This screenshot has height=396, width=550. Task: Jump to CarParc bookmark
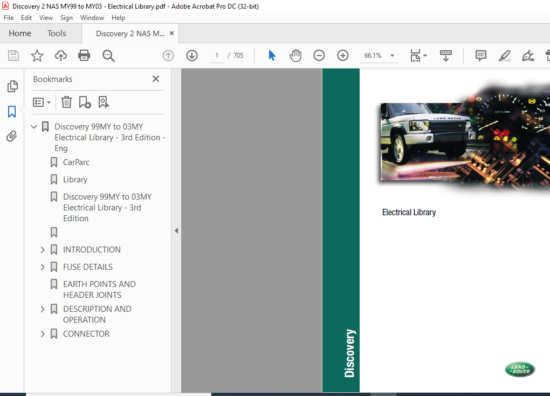pyautogui.click(x=76, y=162)
